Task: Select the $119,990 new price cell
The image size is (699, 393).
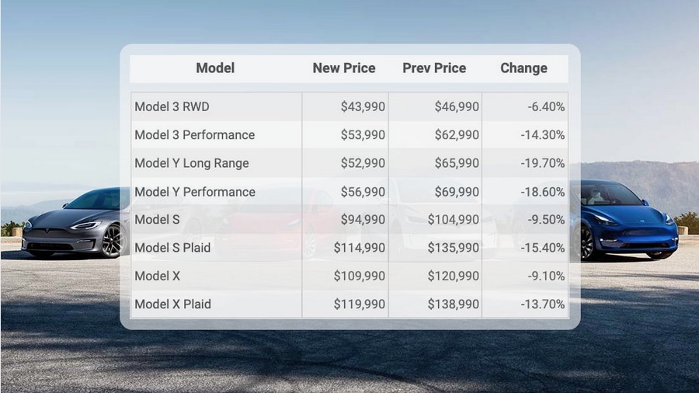Action: pyautogui.click(x=360, y=304)
